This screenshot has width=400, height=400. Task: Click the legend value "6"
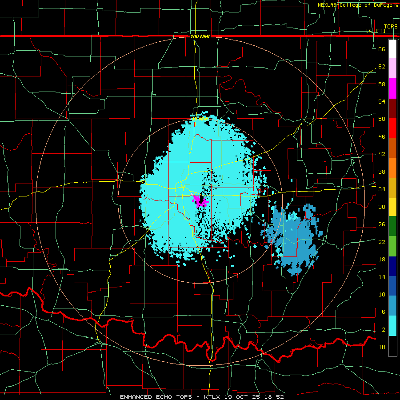(x=383, y=312)
